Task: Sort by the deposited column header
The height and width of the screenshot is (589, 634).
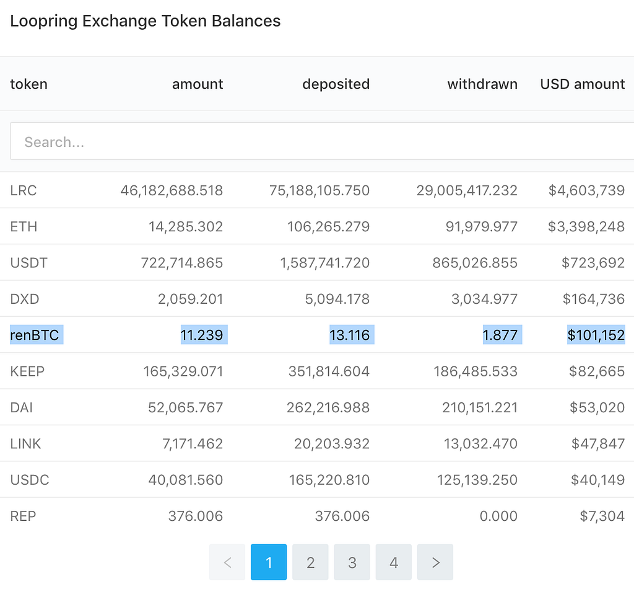Action: pyautogui.click(x=336, y=84)
